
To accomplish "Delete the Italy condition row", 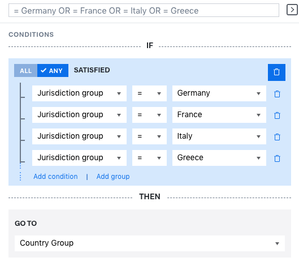I will coord(277,137).
